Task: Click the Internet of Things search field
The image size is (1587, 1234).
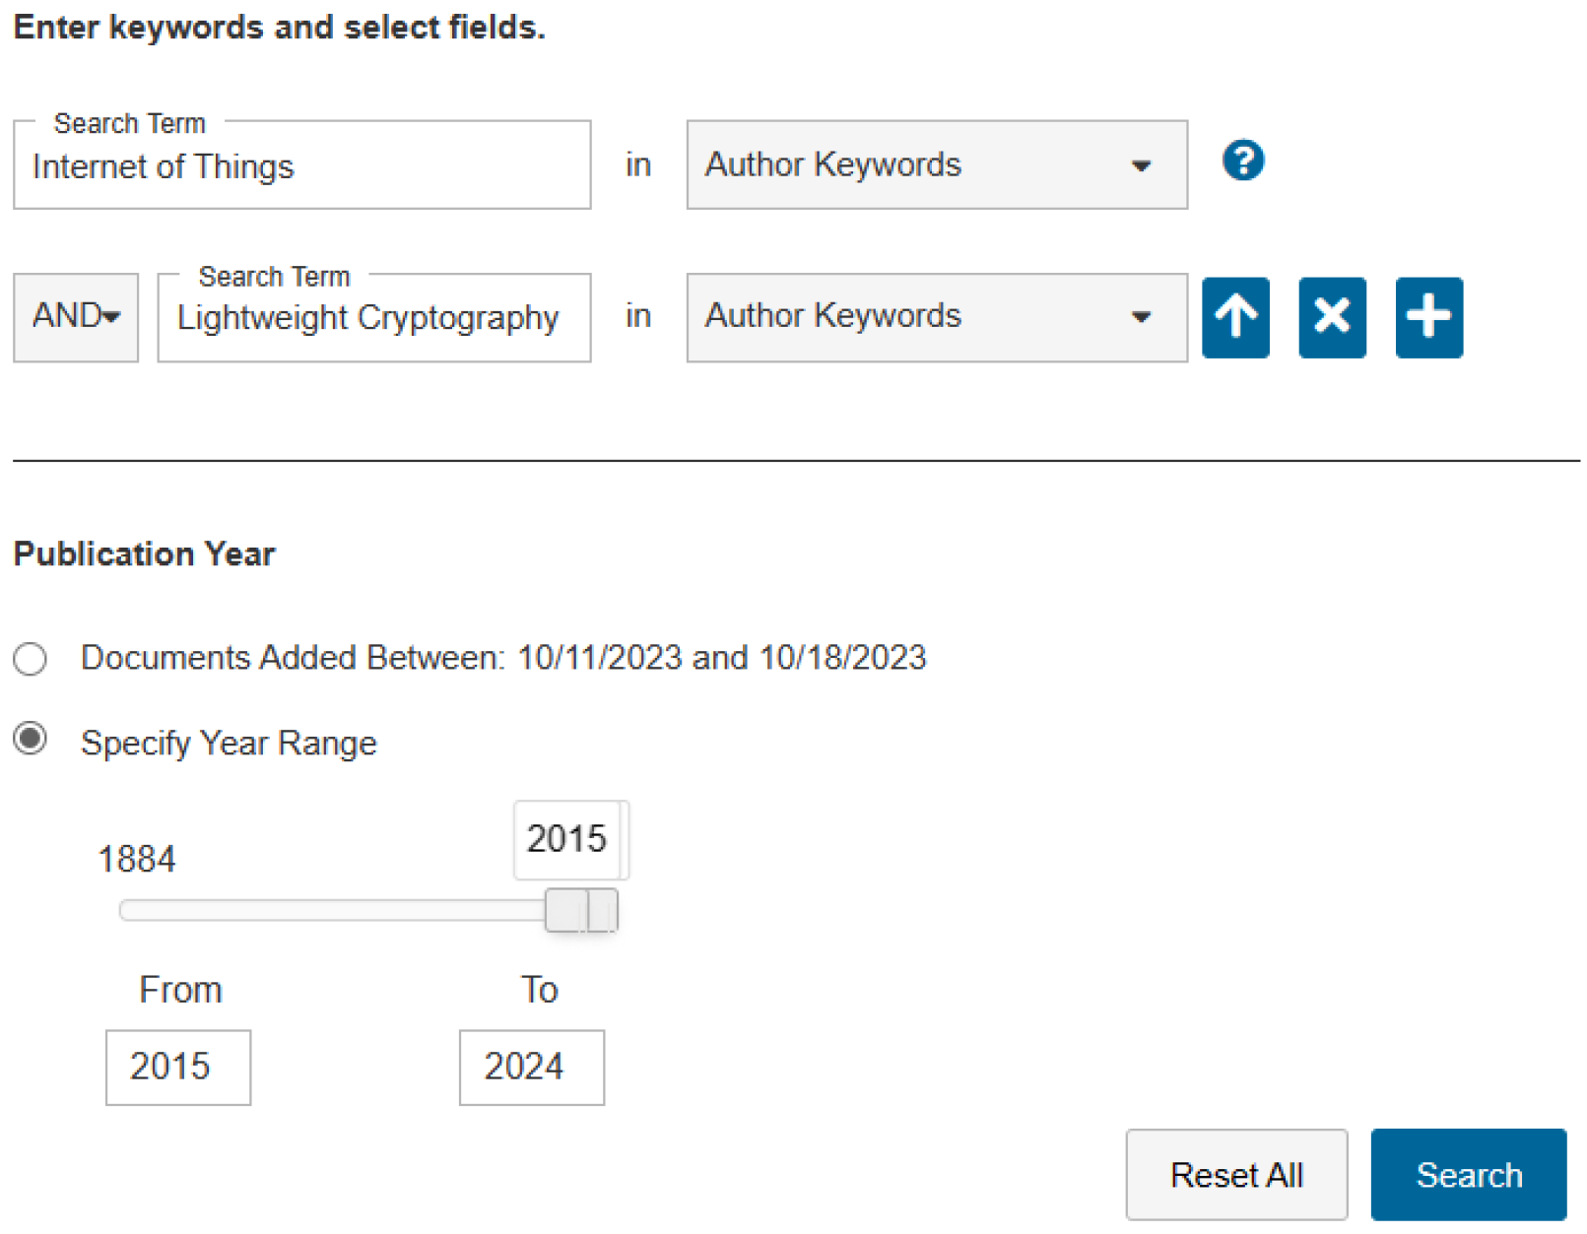Action: pos(301,166)
